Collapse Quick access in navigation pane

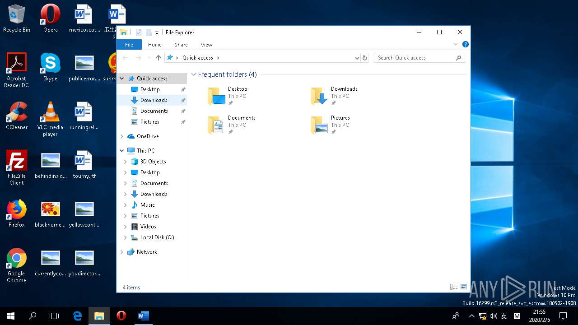coord(121,79)
